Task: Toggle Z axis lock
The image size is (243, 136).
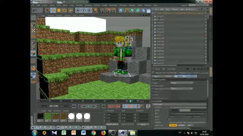Action: coord(89,10)
